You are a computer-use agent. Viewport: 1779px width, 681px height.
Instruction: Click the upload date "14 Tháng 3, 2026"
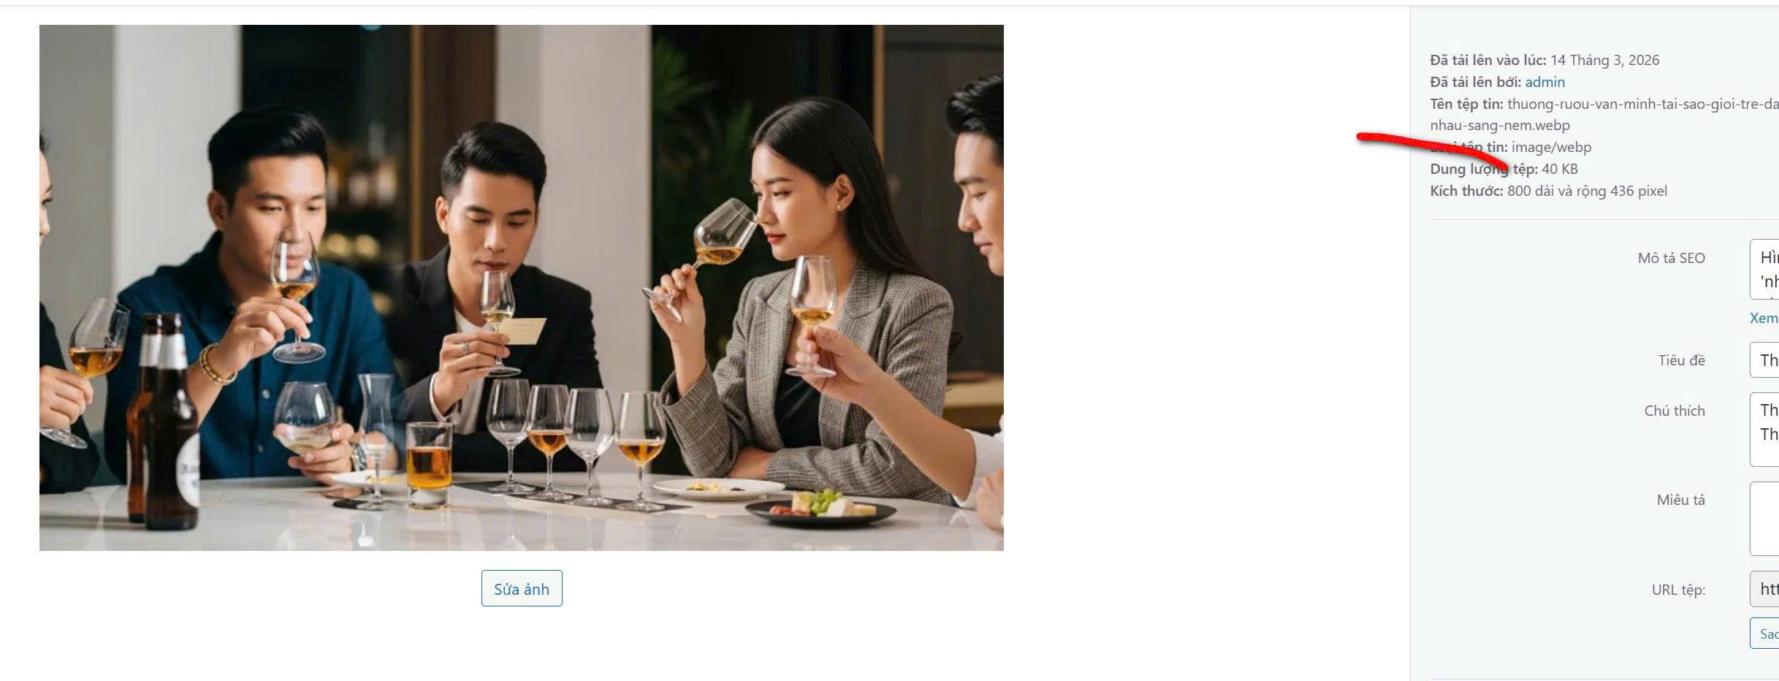[1604, 60]
